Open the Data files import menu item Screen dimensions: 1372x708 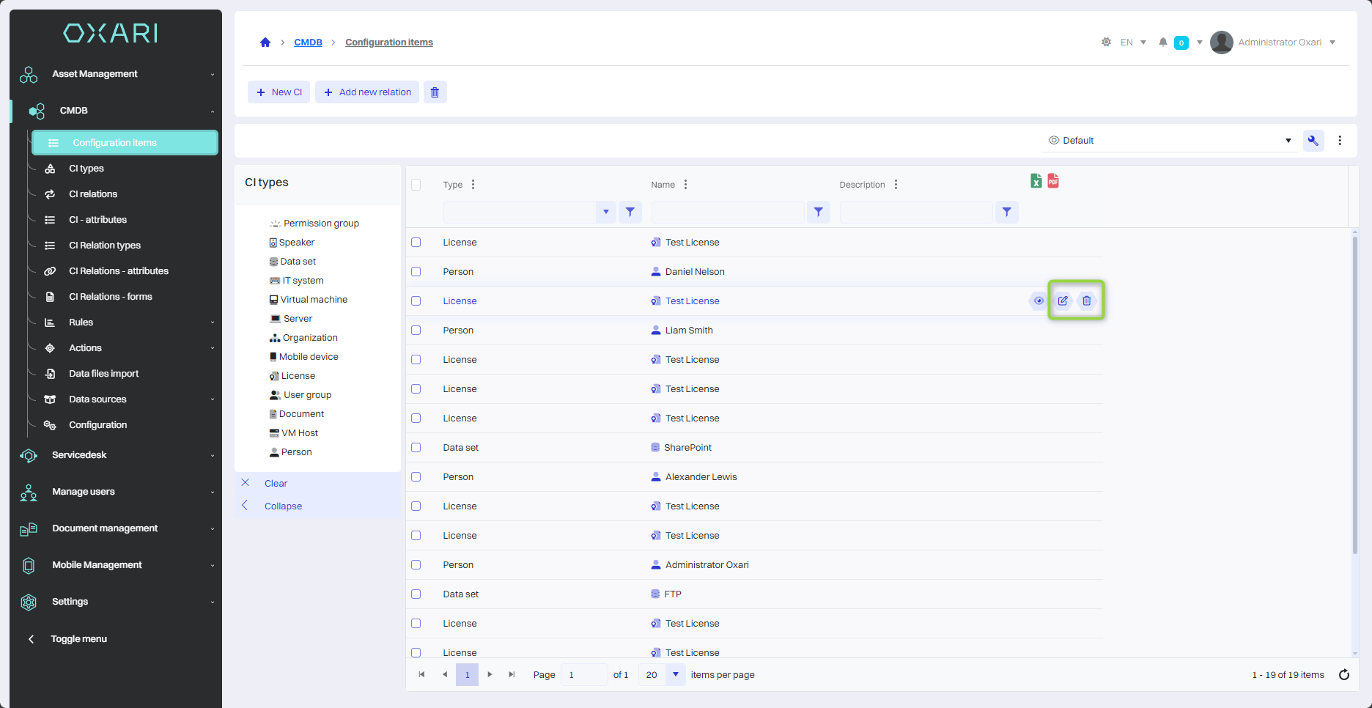[x=103, y=374]
